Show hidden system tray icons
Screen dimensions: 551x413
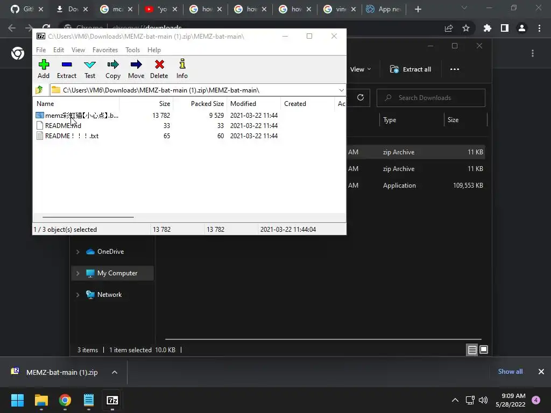455,400
